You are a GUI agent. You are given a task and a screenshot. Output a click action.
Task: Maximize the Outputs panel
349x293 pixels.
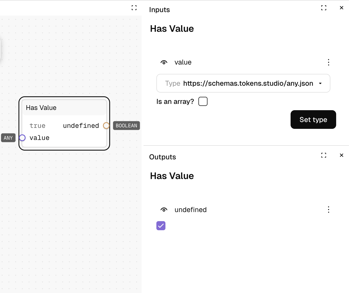324,155
